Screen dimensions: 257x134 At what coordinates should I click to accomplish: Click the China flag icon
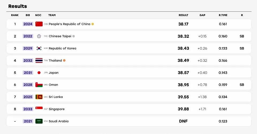coord(39,24)
